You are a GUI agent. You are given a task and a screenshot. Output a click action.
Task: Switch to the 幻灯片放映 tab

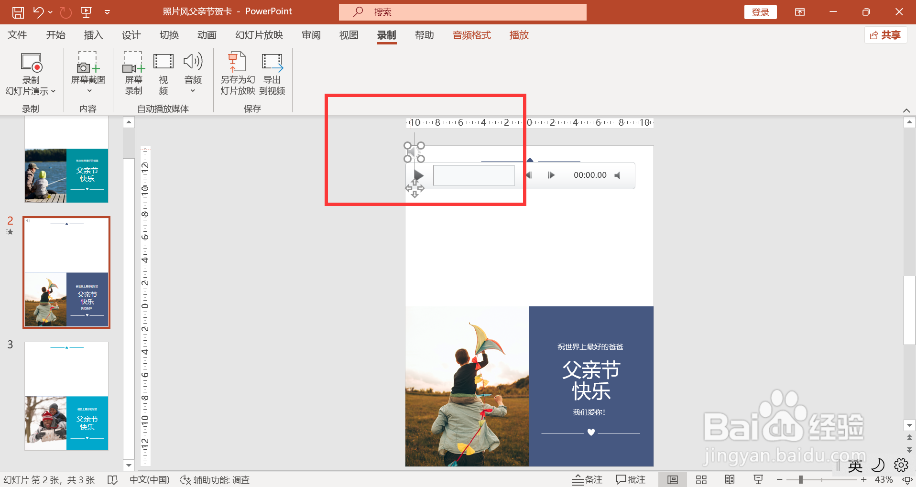click(259, 35)
